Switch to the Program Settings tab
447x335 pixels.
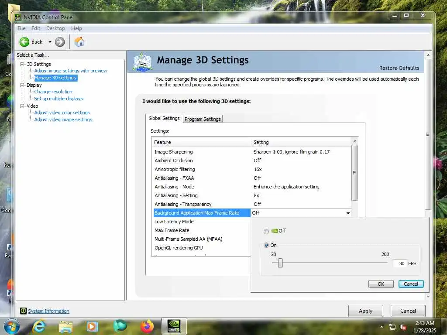(203, 119)
